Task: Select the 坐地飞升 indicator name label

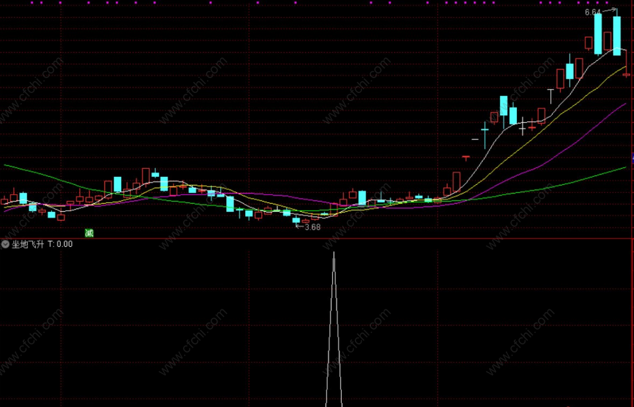Action: pos(28,244)
